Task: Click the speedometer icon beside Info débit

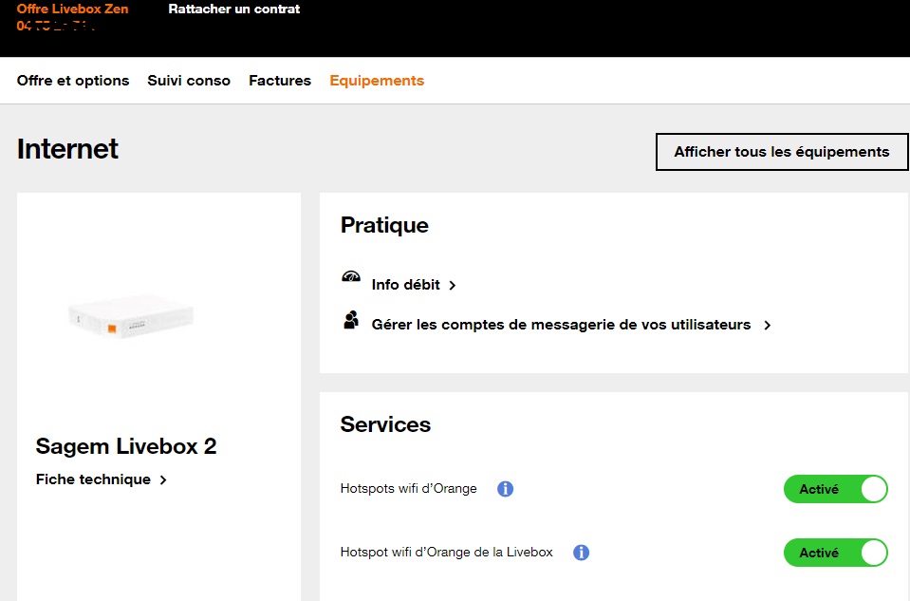Action: [351, 277]
